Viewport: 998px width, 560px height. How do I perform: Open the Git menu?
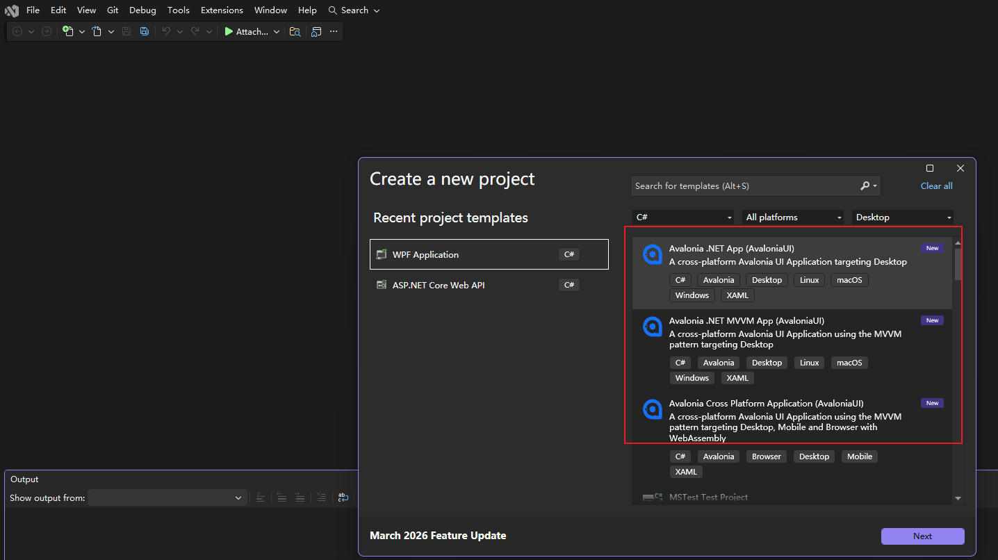[113, 10]
